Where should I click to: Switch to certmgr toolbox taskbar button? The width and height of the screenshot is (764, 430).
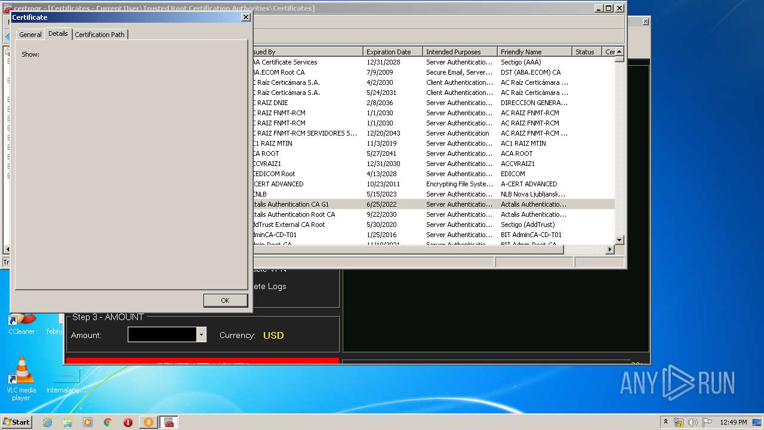169,422
